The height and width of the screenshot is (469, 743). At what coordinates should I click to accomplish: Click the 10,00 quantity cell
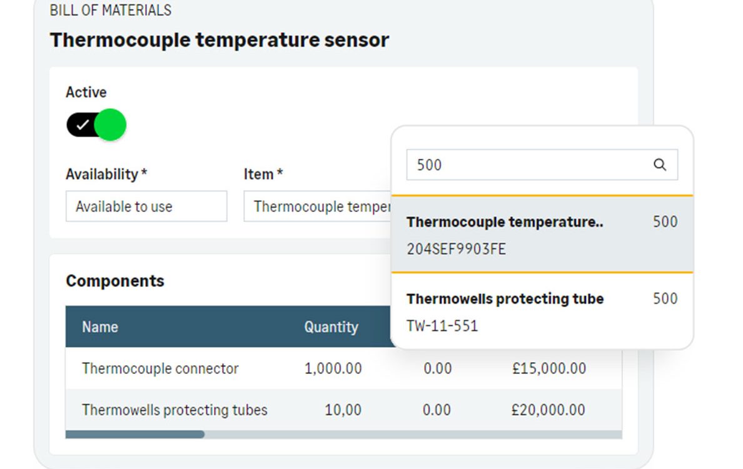tap(343, 410)
